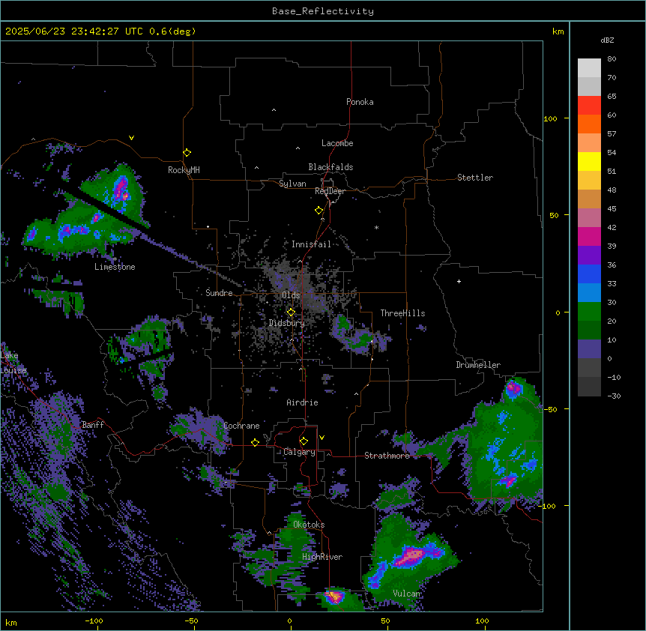Viewport: 646px width, 631px height.
Task: Click the Airdrie city label
Action: click(x=302, y=402)
